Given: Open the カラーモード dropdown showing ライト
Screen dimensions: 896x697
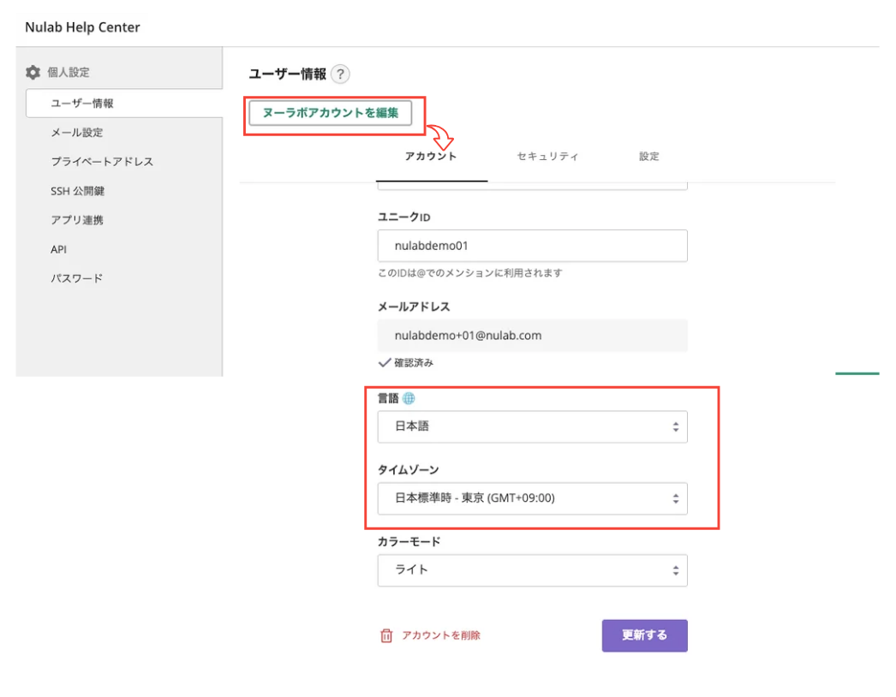Looking at the screenshot, I should pyautogui.click(x=532, y=570).
